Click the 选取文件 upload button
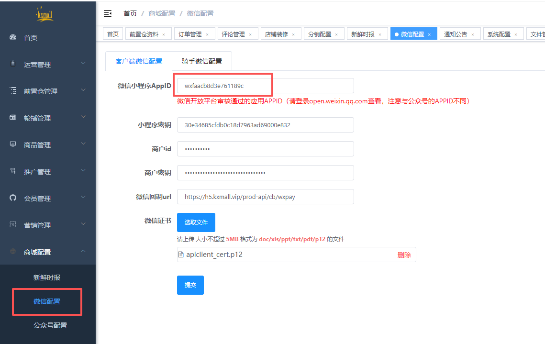 (196, 222)
